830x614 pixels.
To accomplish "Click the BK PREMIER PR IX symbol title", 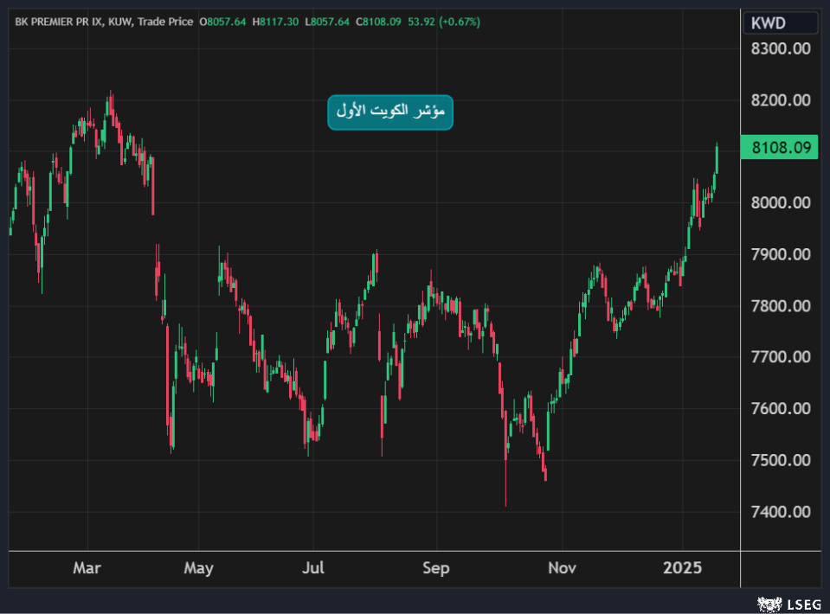I will [x=59, y=22].
